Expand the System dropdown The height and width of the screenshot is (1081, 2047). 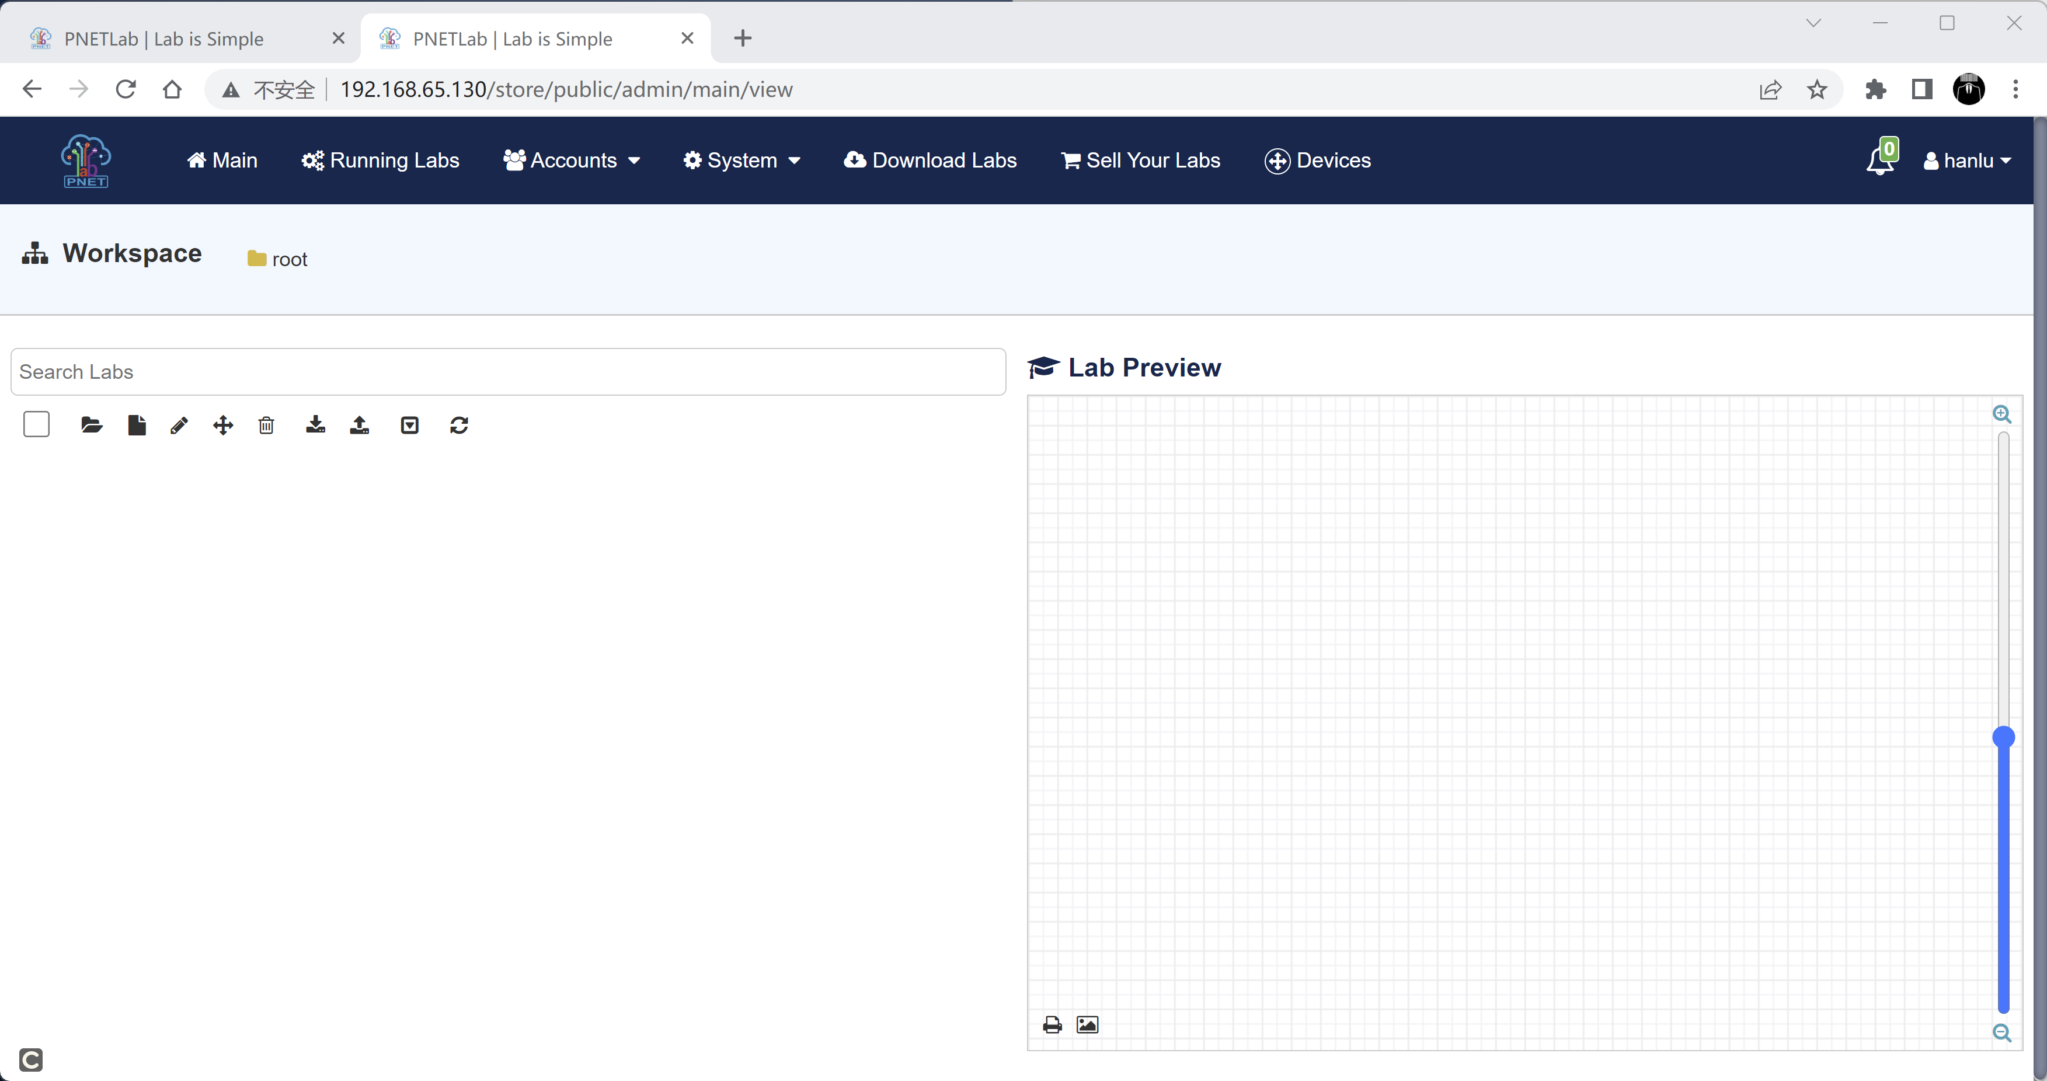point(741,161)
